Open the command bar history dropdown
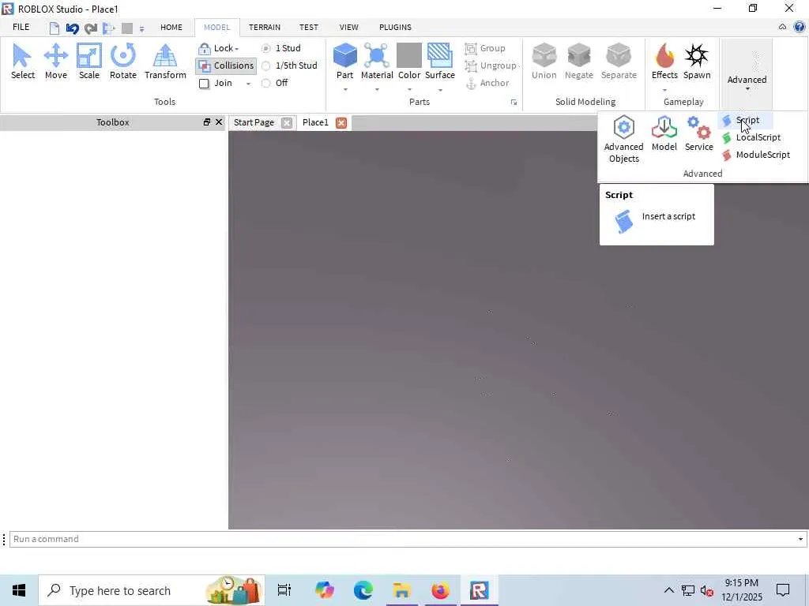 800,539
